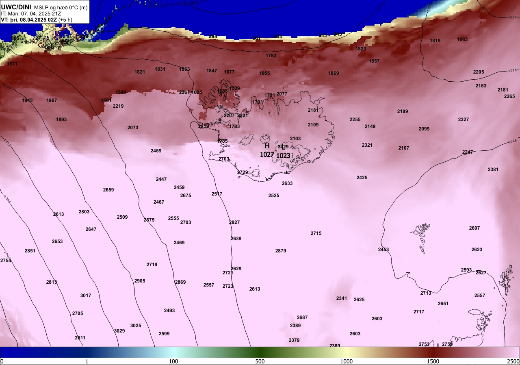Click the height value 3025

click(136, 326)
